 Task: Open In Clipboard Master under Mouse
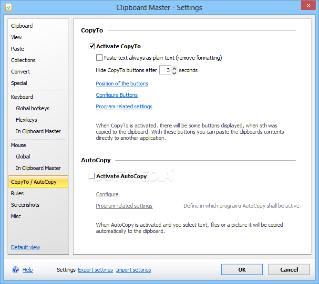(x=38, y=168)
